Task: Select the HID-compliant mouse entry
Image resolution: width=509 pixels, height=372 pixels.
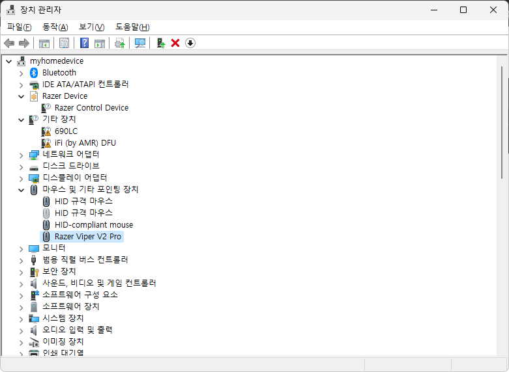Action: 94,225
